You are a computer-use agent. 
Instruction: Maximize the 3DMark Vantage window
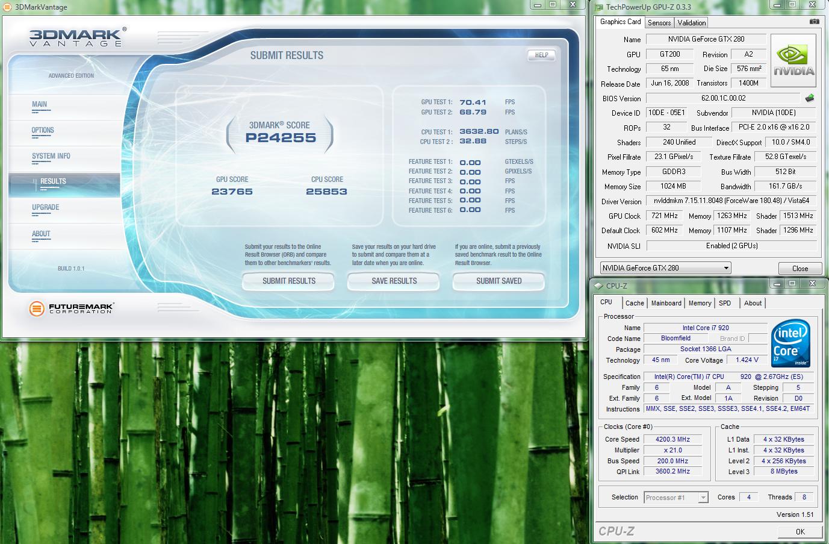[553, 5]
